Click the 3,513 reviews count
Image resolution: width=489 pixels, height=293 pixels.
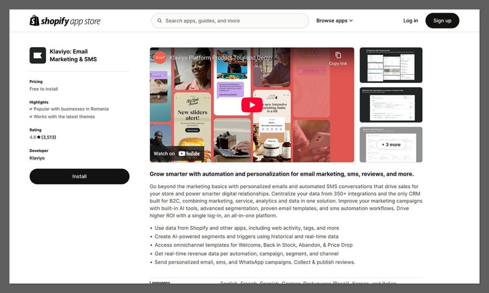(50, 137)
